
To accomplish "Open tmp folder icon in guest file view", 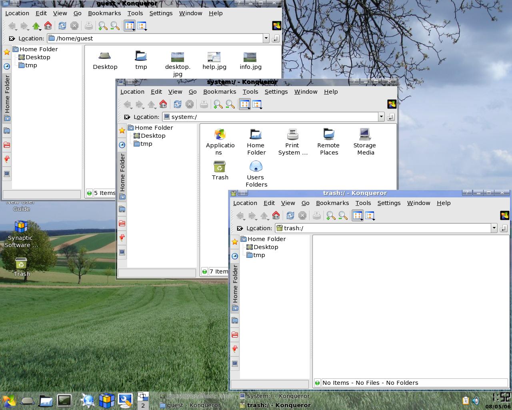I will [141, 61].
